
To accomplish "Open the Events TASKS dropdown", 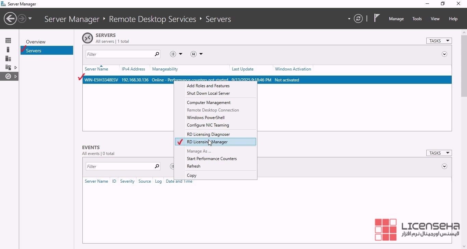I will tap(439, 153).
